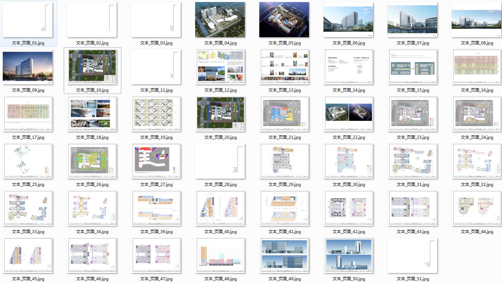502x283 pixels.
Task: Select thumbnail of 文本_页面_07.jpg
Action: (412, 20)
